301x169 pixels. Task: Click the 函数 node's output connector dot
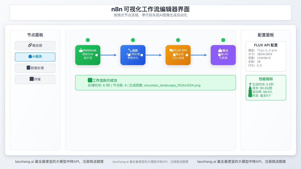[142, 55]
